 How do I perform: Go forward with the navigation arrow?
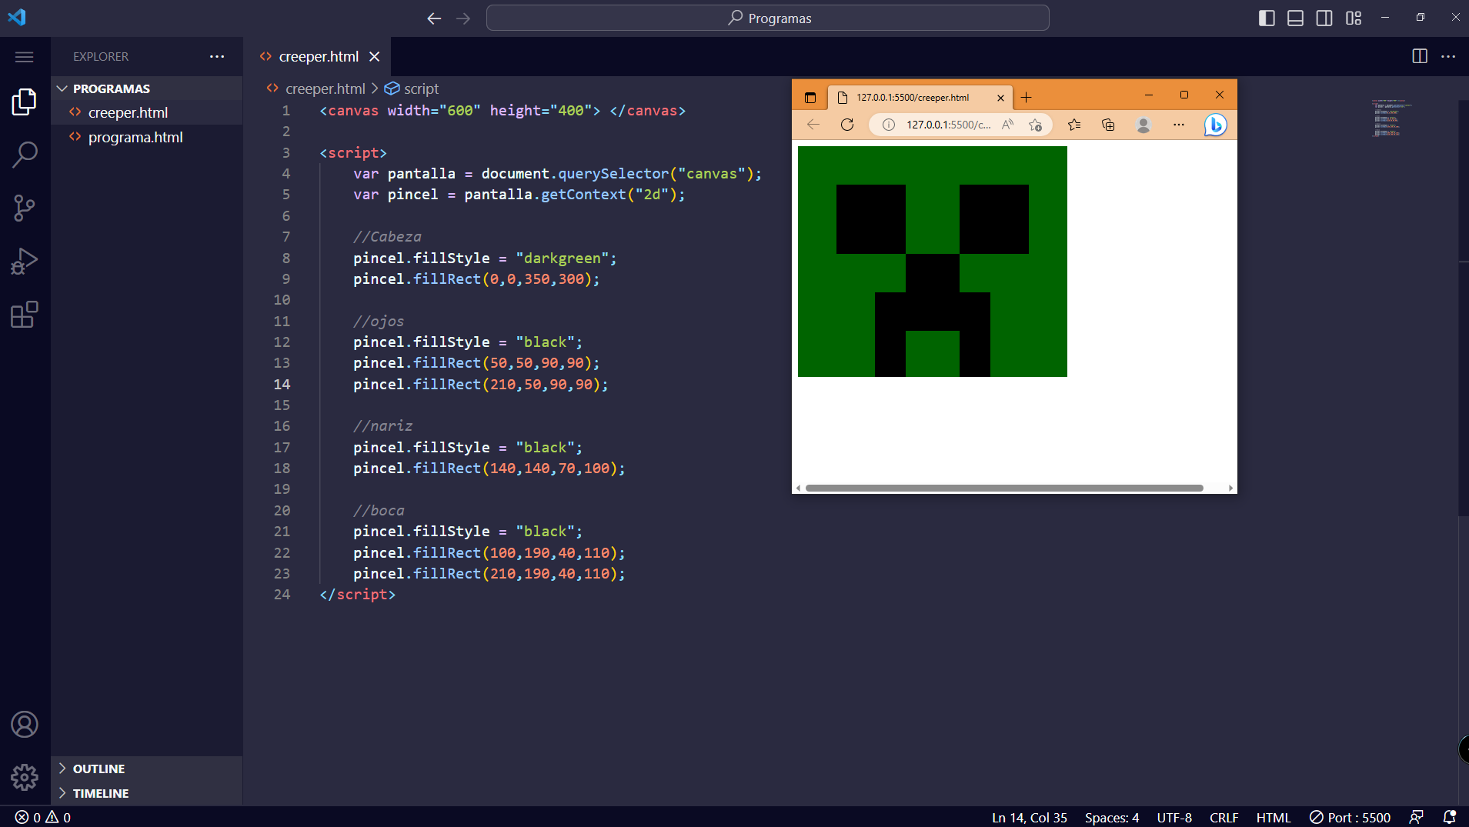463,18
